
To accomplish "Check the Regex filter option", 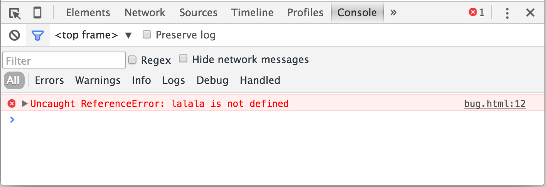I will [132, 60].
